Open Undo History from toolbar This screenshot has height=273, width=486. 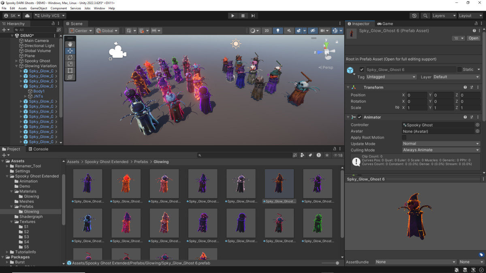(414, 16)
